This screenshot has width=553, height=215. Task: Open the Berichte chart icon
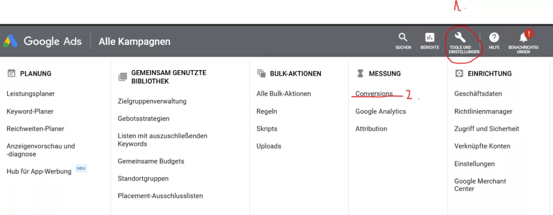[429, 37]
